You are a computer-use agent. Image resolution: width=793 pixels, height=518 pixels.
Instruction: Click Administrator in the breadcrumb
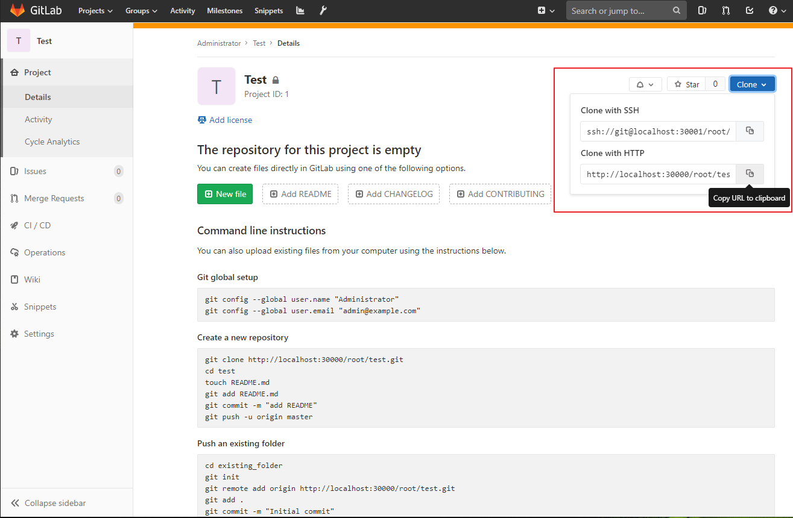click(219, 43)
